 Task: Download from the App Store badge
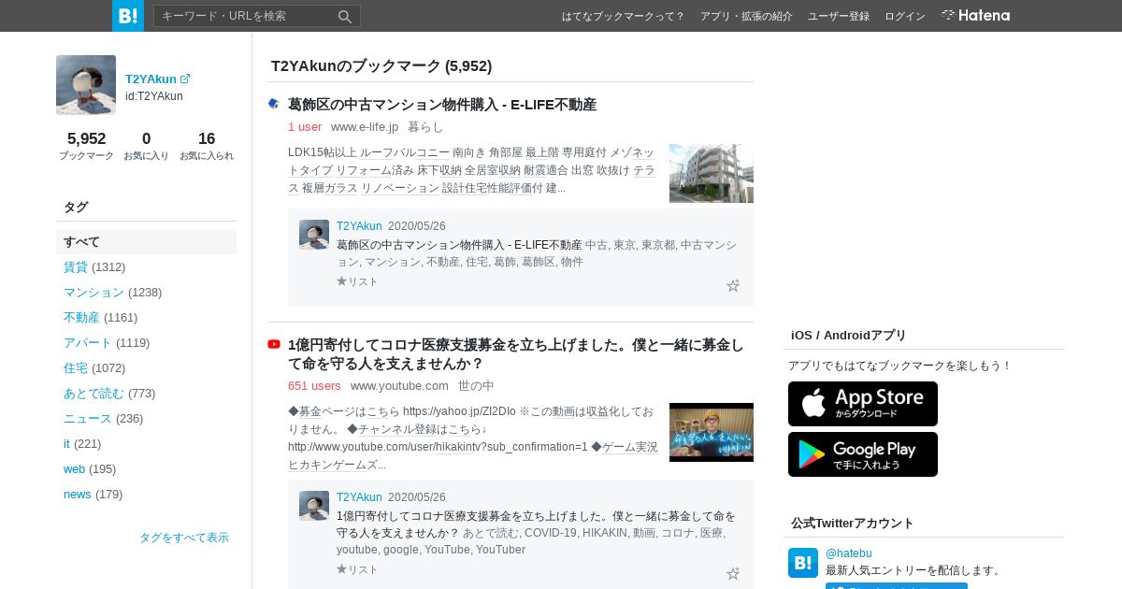[863, 404]
